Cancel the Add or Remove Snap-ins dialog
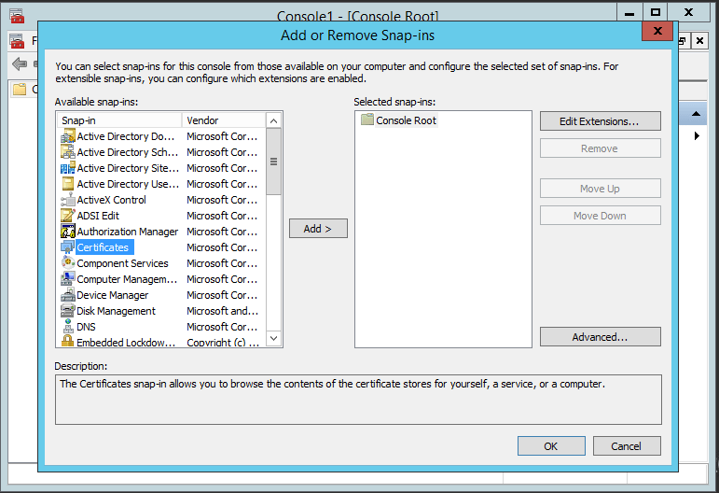 [x=627, y=446]
